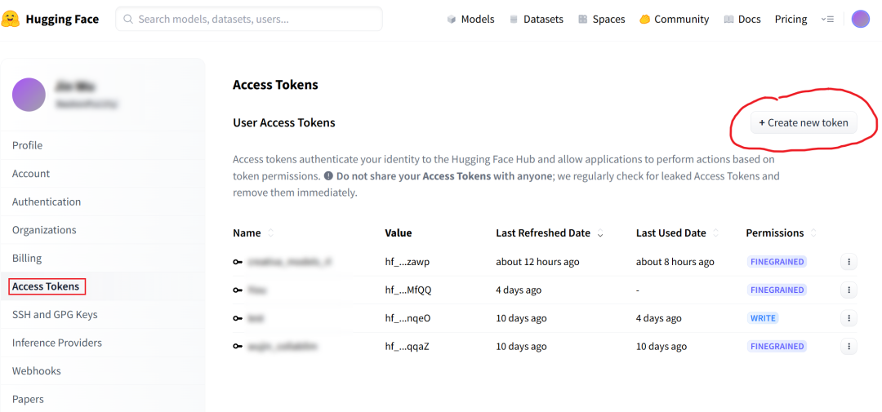Focus the Search models, datasets, users field
882x412 pixels.
click(x=249, y=19)
